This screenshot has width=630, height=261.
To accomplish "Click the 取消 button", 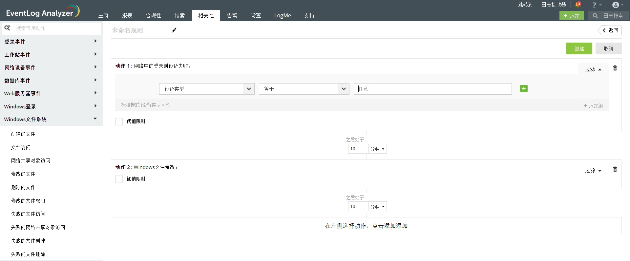I will [x=609, y=48].
